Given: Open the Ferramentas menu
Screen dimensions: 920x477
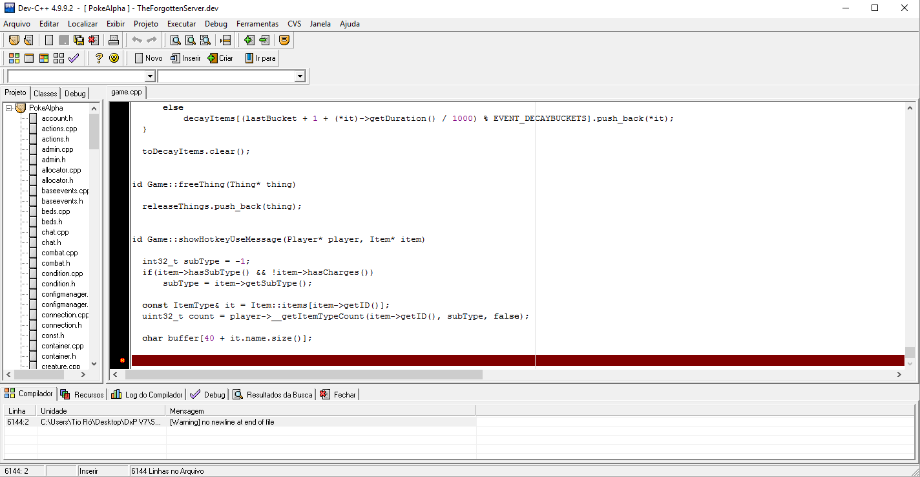Looking at the screenshot, I should coord(257,24).
